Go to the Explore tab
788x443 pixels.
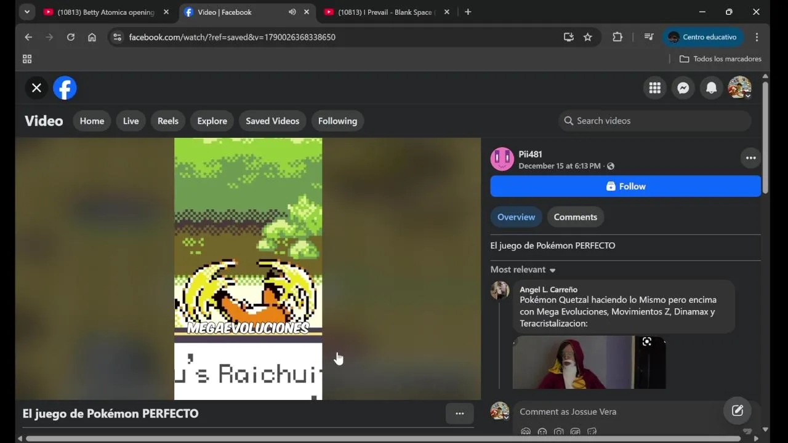click(212, 121)
